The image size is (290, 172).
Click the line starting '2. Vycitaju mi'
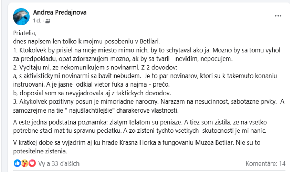pyautogui.click(x=95, y=68)
